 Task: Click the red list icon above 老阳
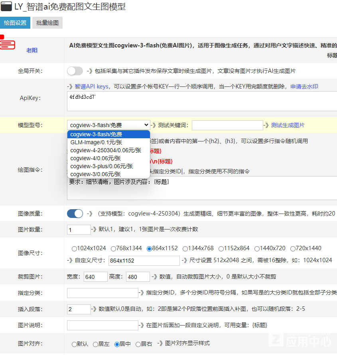coord(7,44)
